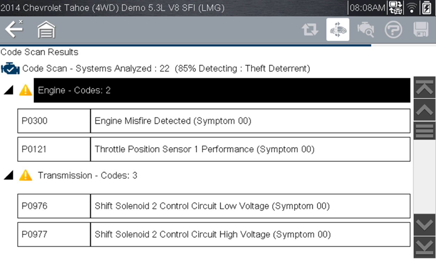Select the vehicle system scan icon
This screenshot has width=436, height=262.
coord(338,30)
